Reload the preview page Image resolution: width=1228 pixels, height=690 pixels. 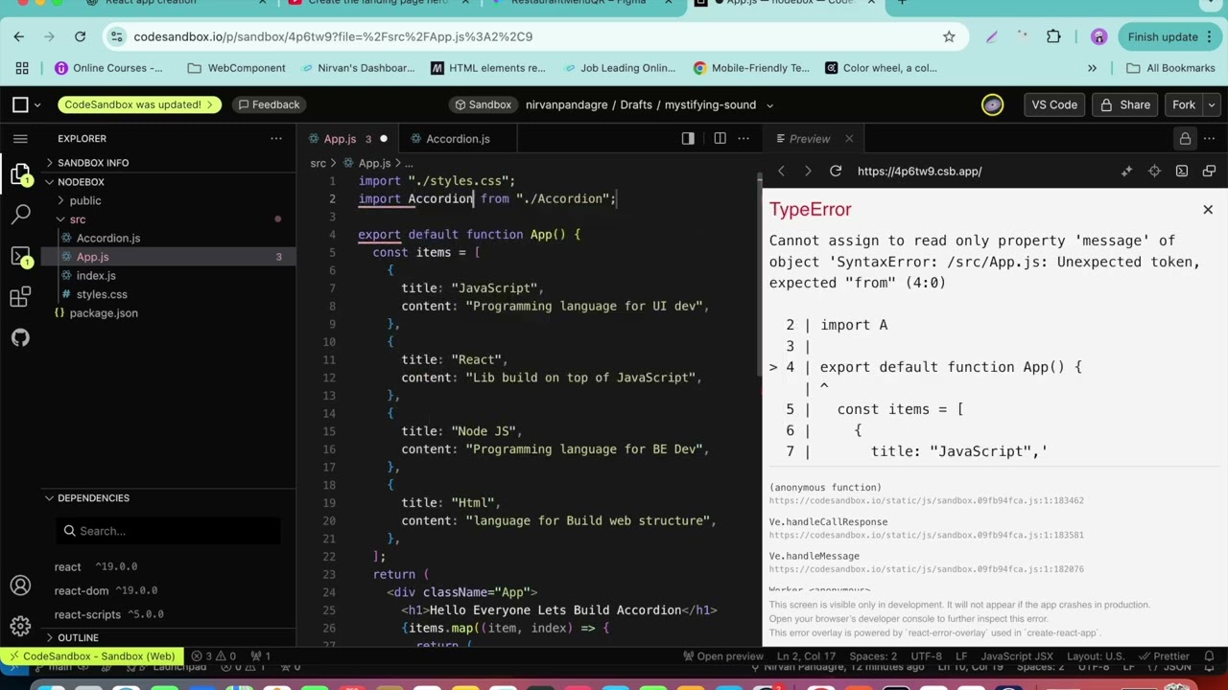(x=836, y=172)
